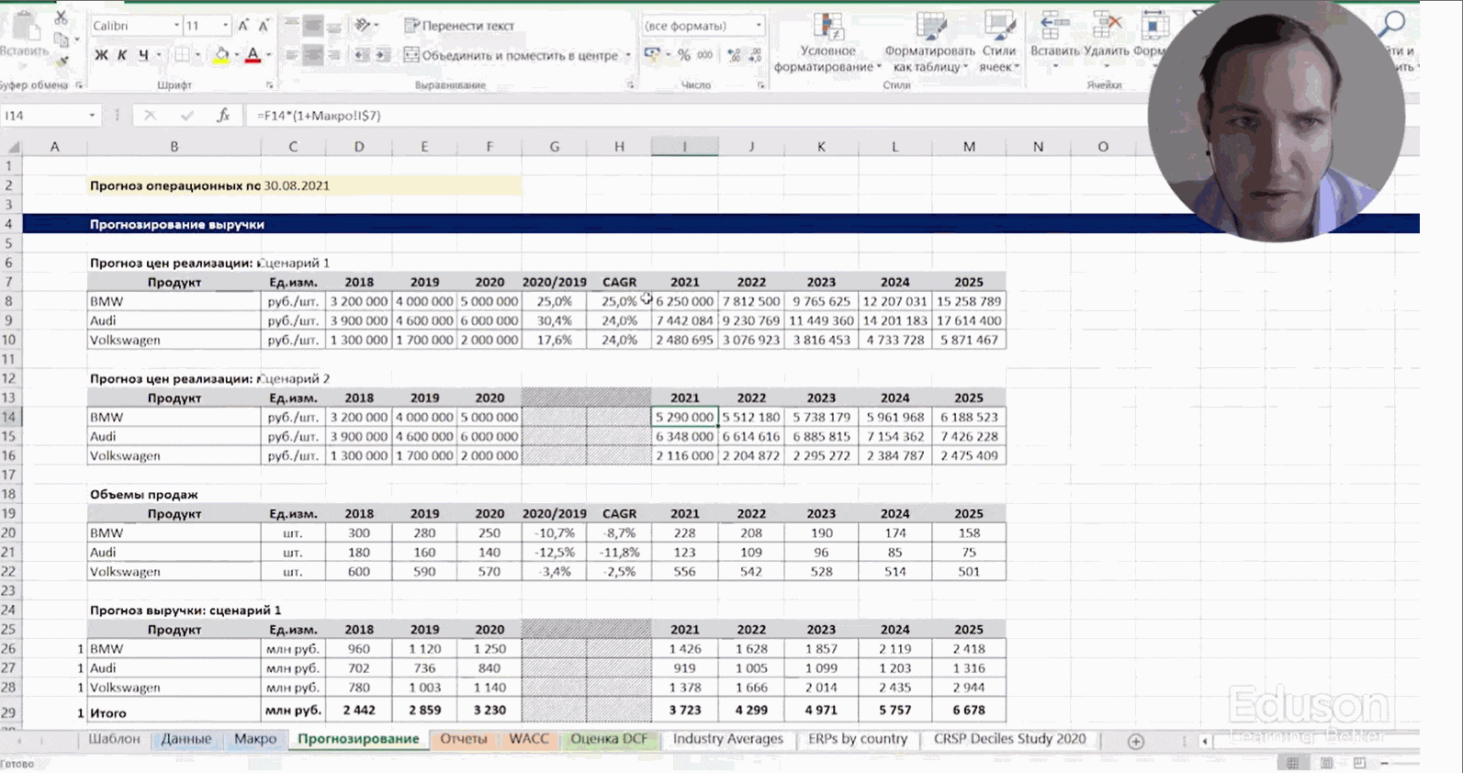Apply comma 000 thousands separator style
Screen dimensions: 1463x773
tap(705, 55)
